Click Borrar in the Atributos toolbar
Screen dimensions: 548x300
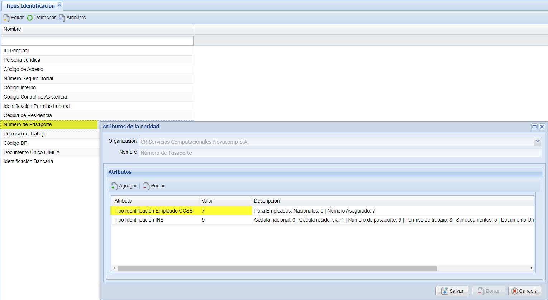tap(154, 186)
